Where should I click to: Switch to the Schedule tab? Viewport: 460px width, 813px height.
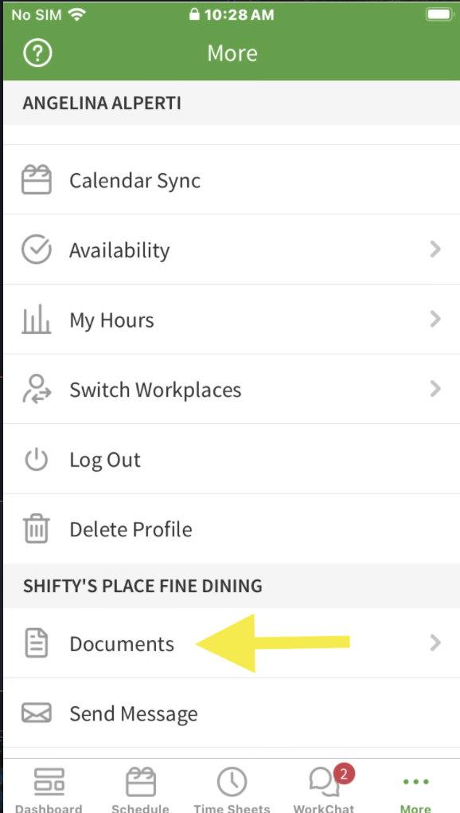(140, 790)
